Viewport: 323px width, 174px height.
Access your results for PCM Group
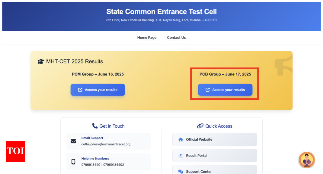click(x=98, y=90)
